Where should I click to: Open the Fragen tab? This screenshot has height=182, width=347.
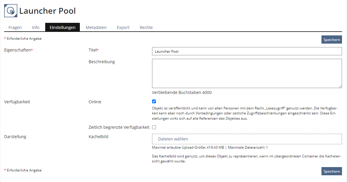[15, 28]
